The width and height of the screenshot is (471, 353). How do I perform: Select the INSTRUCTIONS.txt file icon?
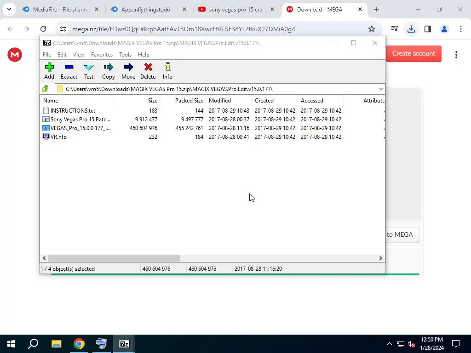(x=46, y=110)
